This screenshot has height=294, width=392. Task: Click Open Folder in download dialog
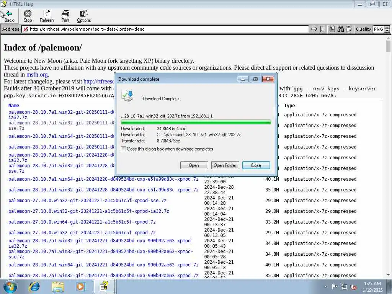225,165
